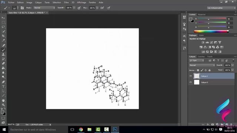Open the Affichage menu
Image resolution: width=237 pixels, height=133 pixels.
point(81,3)
